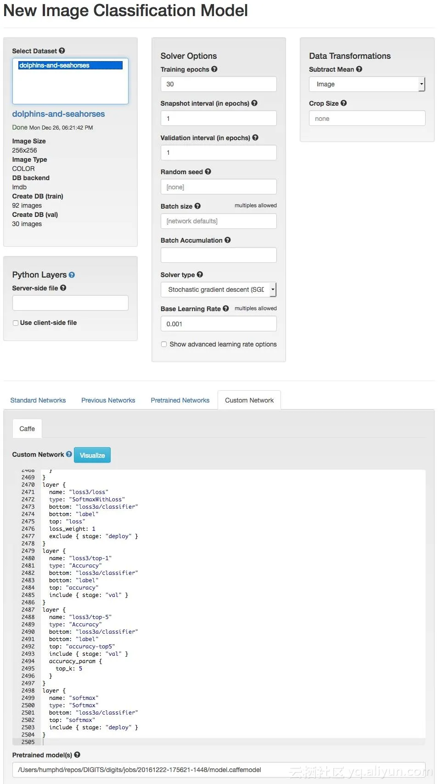Click the Base Learning Rate field
Image resolution: width=438 pixels, height=784 pixels.
219,324
